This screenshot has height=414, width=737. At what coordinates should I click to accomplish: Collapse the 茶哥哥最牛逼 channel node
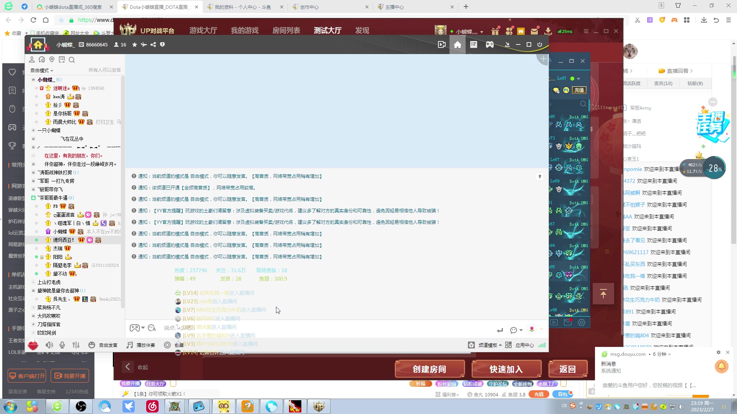(x=33, y=198)
